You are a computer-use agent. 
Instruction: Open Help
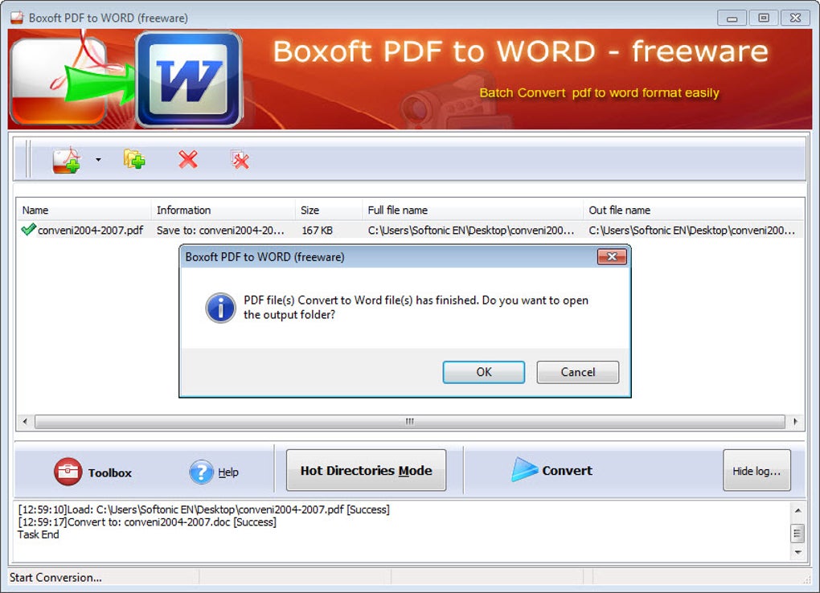click(214, 472)
